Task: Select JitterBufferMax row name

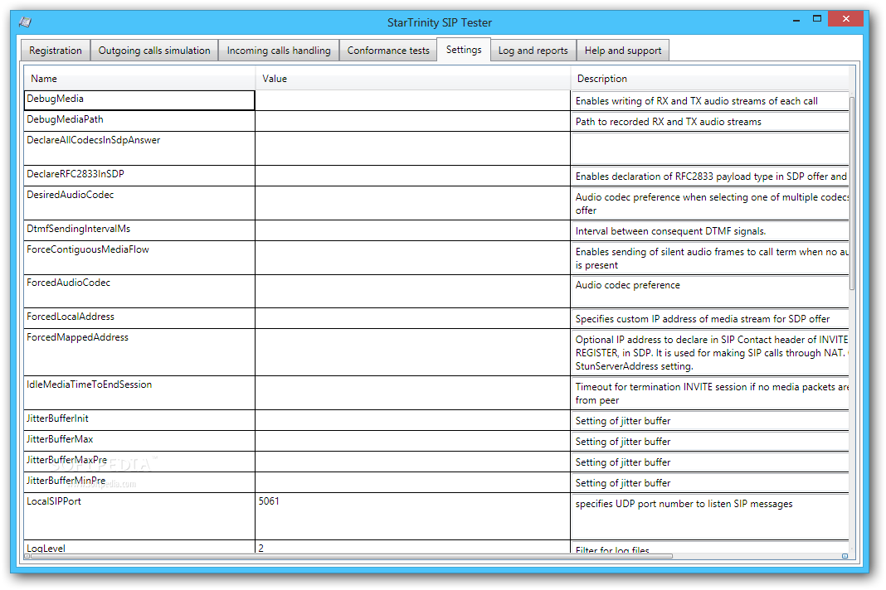Action: tap(139, 441)
